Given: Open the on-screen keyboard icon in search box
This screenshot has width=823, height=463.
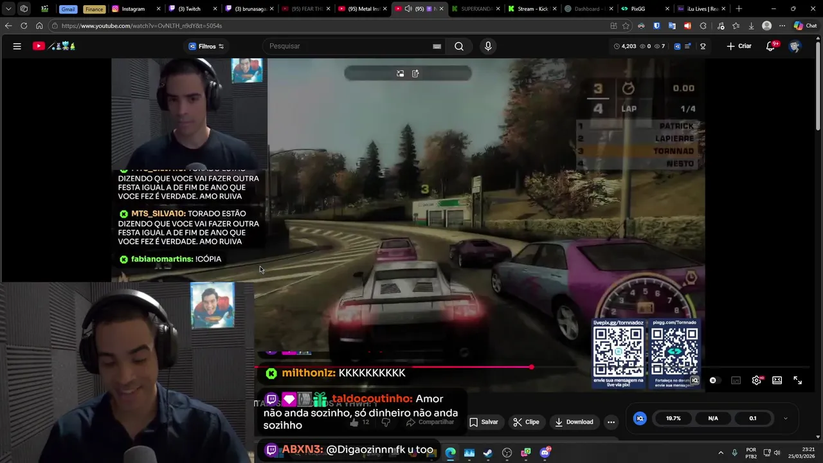Looking at the screenshot, I should 437,46.
